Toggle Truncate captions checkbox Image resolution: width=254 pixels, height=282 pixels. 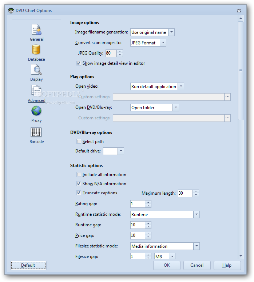click(x=79, y=192)
